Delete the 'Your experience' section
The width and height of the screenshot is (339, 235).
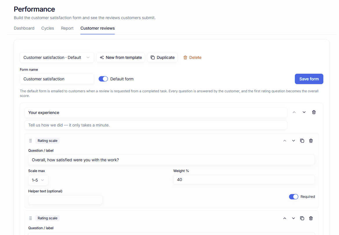pos(314,112)
